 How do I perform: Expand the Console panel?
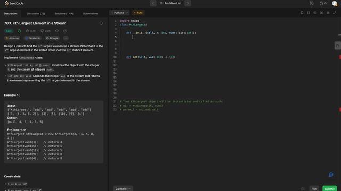pyautogui.click(x=123, y=189)
